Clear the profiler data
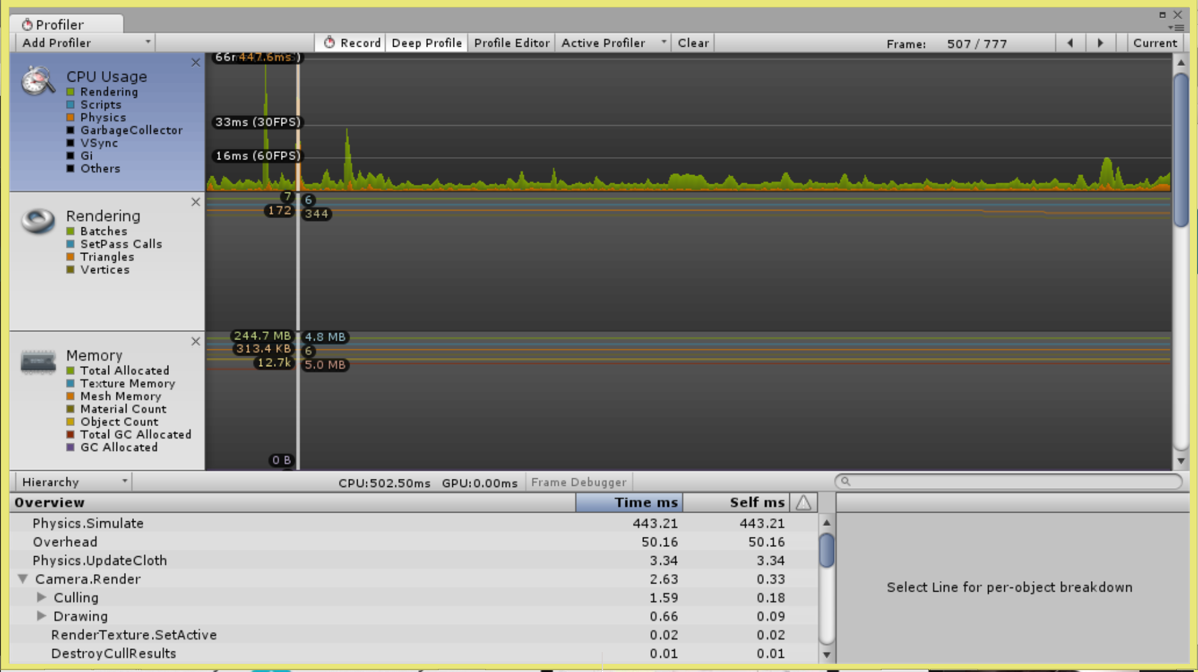 [693, 43]
